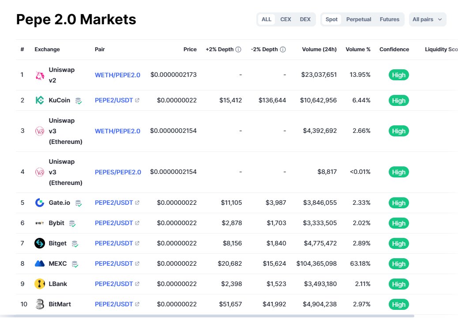Click High confidence badge in KuCoin row
The image size is (458, 320).
399,101
